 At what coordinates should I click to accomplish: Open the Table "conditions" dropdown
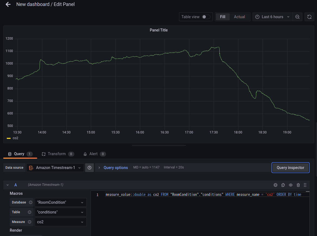pos(61,212)
